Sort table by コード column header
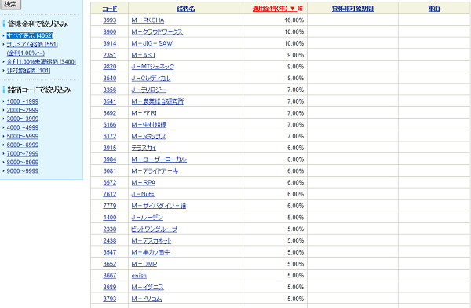The height and width of the screenshot is (308, 471). (110, 9)
